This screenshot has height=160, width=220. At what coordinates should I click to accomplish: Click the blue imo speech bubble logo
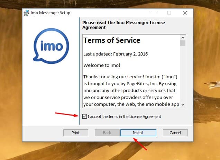[51, 46]
